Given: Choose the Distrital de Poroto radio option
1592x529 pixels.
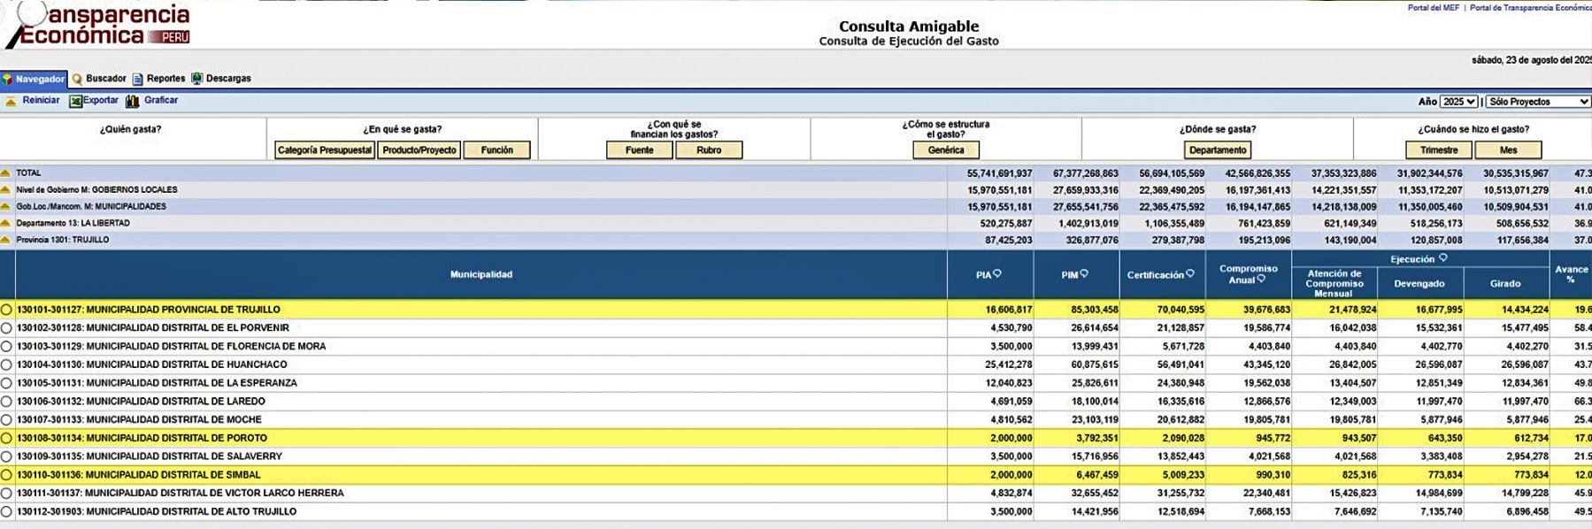Looking at the screenshot, I should coord(6,438).
